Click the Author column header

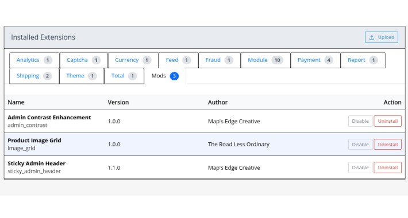(x=218, y=102)
